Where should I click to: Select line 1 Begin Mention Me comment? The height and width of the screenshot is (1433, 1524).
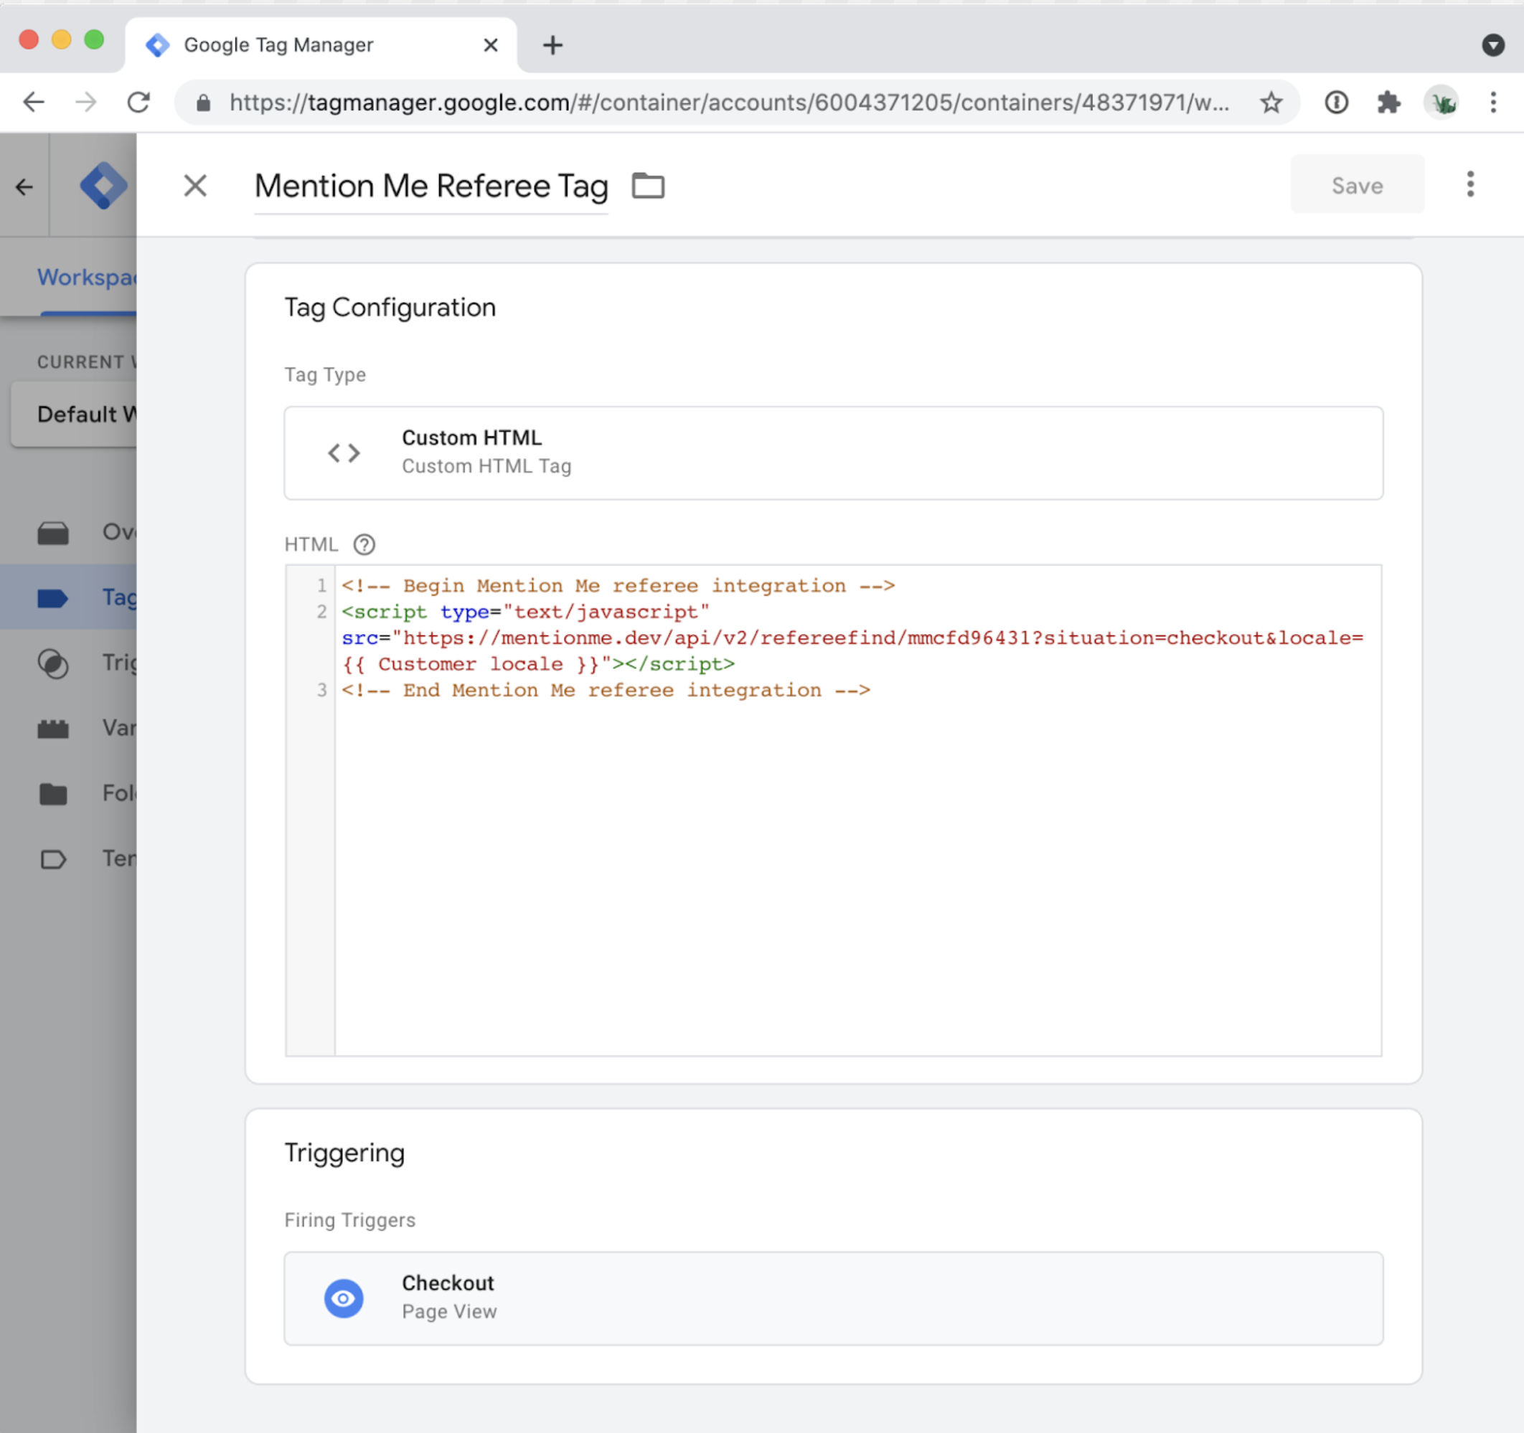618,585
